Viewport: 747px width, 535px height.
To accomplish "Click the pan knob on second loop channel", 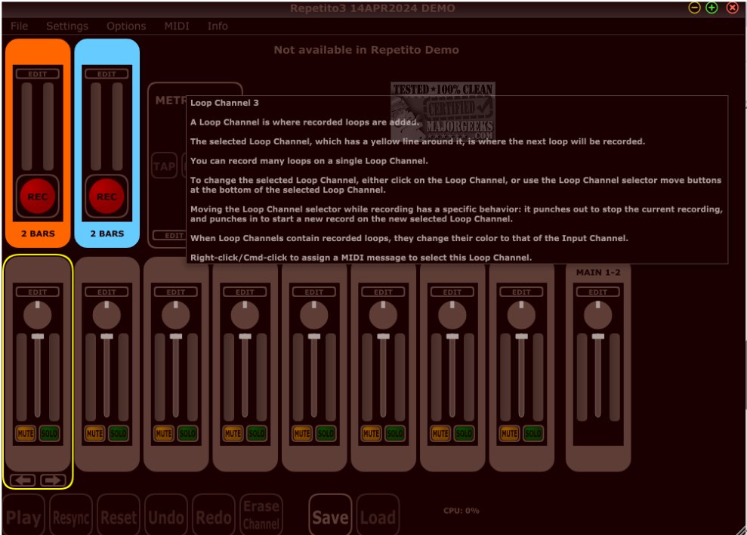I will tap(106, 314).
